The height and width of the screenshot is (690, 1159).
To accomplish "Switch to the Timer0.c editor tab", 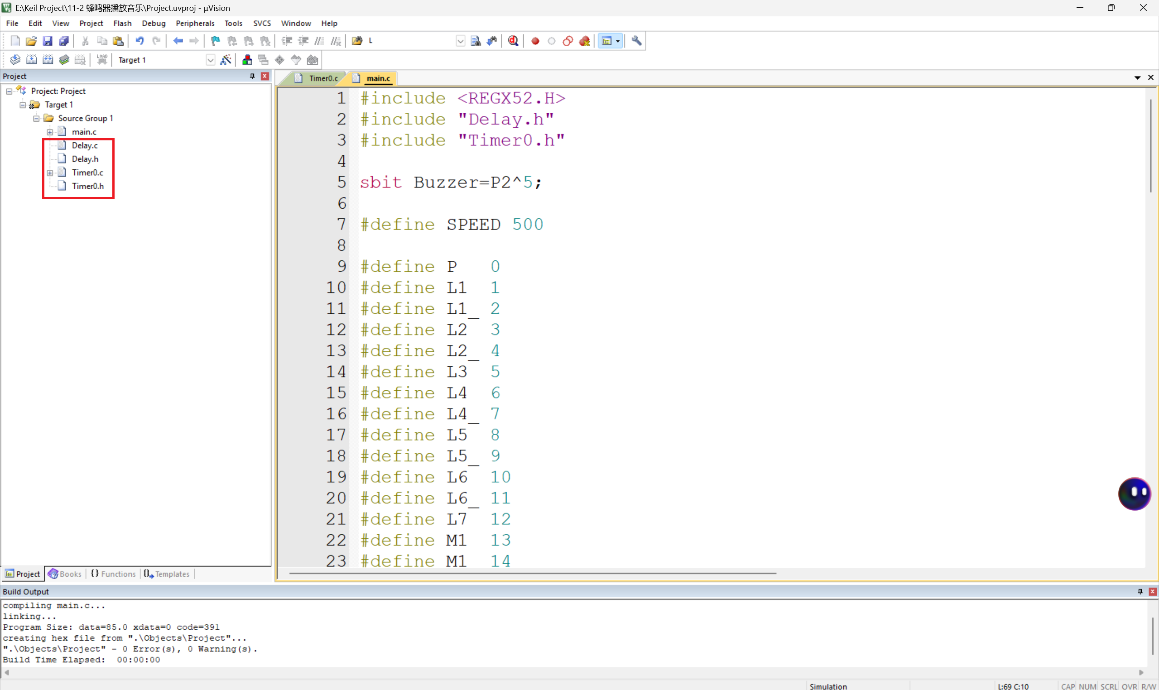I will click(323, 78).
